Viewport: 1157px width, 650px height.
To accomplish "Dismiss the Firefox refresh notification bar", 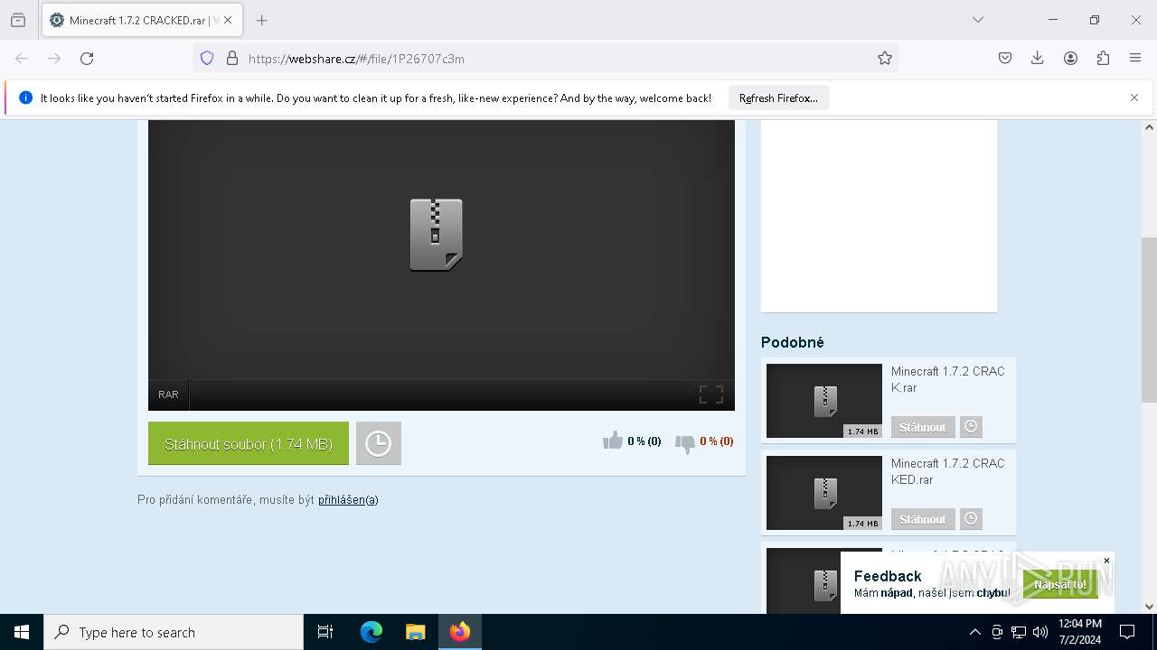I will coord(1134,97).
